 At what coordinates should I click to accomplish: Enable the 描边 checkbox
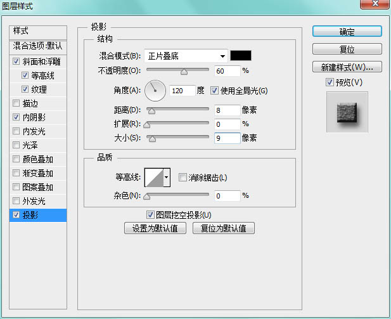(x=16, y=103)
